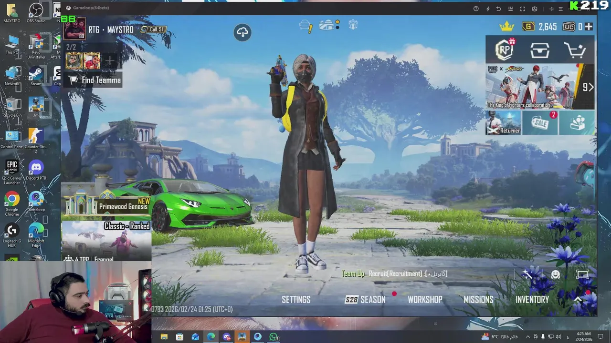Open the MISSIONS menu
Screen dimensions: 611x343
(478, 300)
